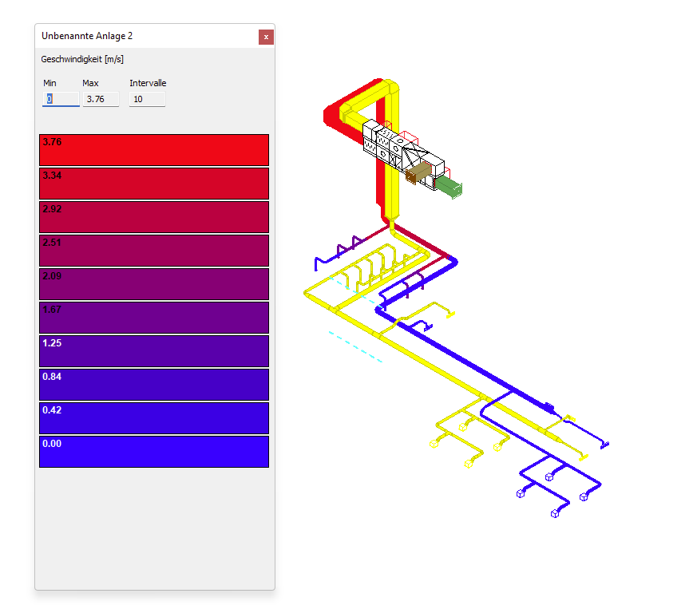Select the 3.34 legend color band
Screen dimensions: 689x605
153,184
